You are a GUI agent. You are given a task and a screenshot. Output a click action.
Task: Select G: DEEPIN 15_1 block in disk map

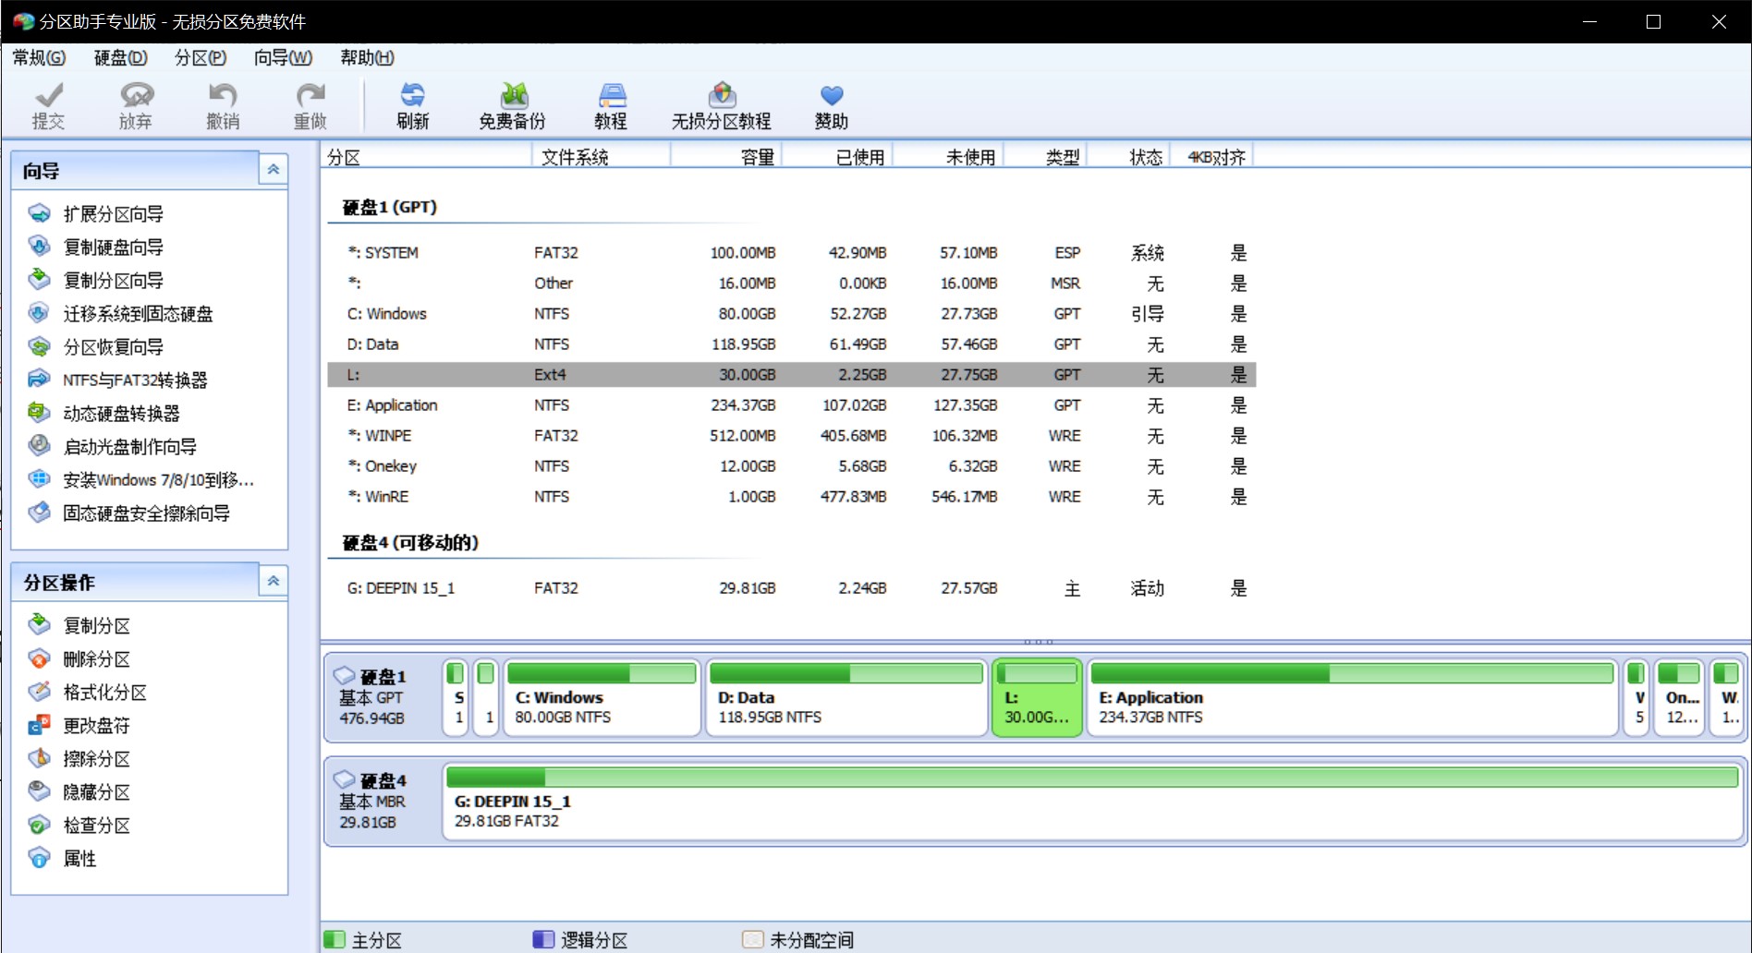coord(1093,802)
